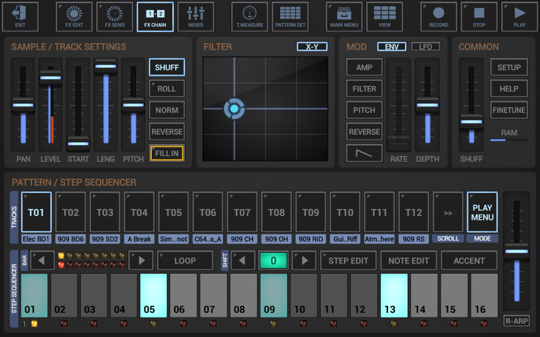The width and height of the screenshot is (540, 337).
Task: Start playback with Play button
Action: pos(519,16)
